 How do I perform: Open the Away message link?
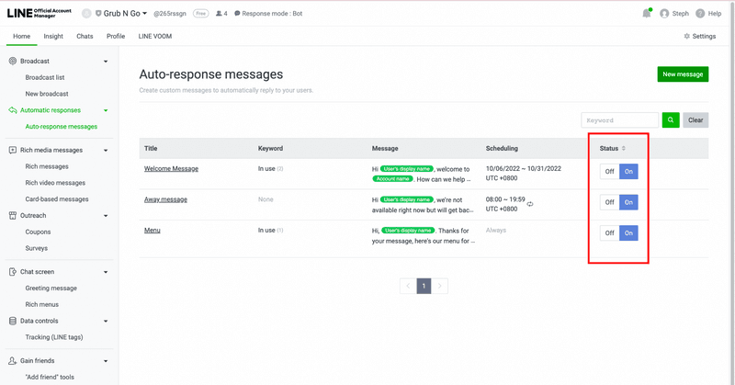[165, 199]
